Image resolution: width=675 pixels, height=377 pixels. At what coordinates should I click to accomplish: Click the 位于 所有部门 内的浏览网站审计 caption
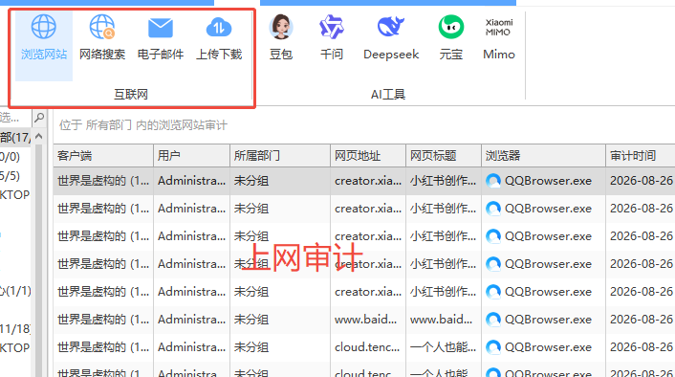click(x=143, y=125)
